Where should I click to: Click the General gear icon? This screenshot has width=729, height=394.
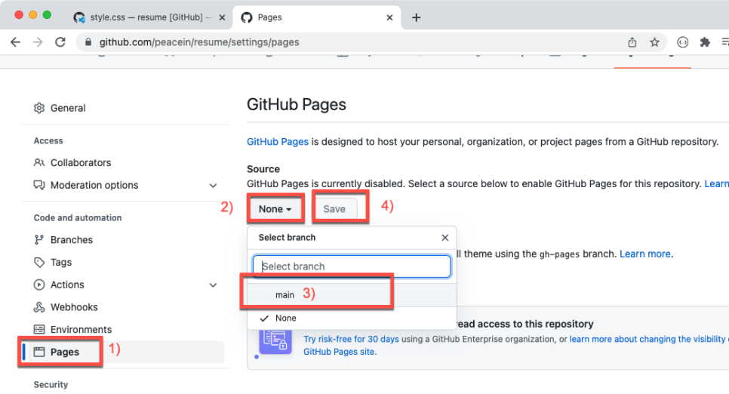tap(39, 108)
